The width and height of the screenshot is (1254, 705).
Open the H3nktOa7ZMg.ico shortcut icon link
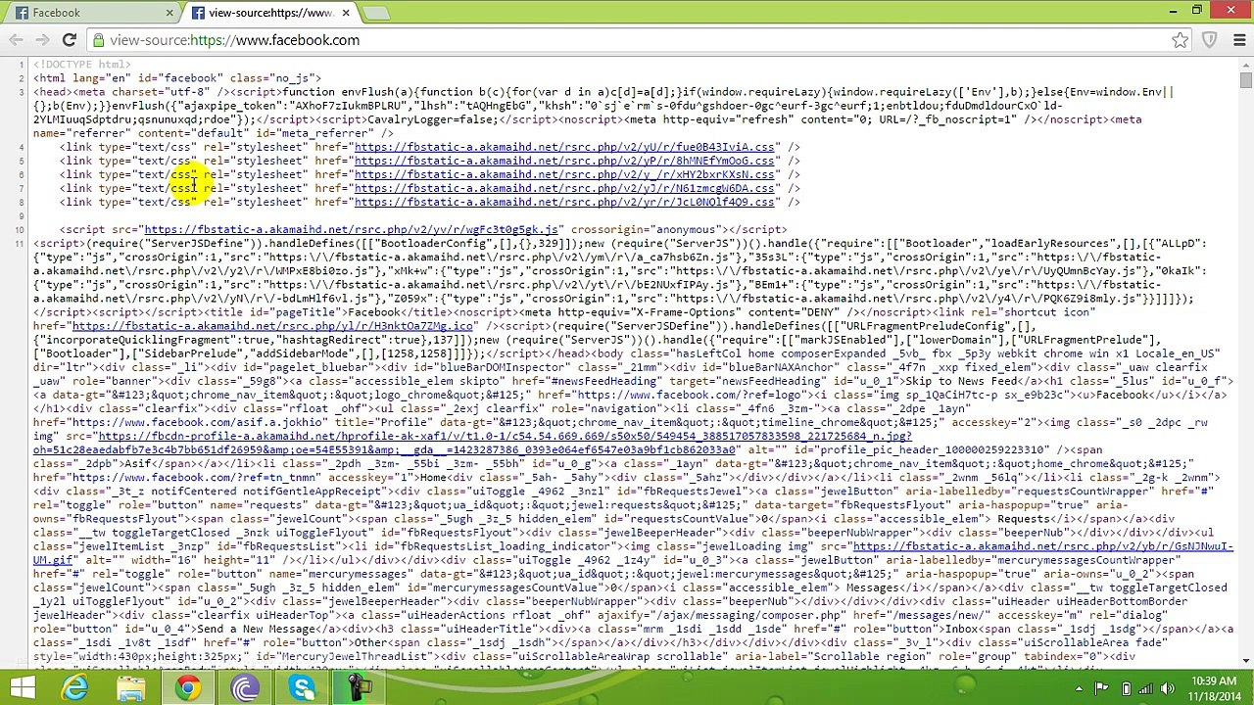[271, 325]
